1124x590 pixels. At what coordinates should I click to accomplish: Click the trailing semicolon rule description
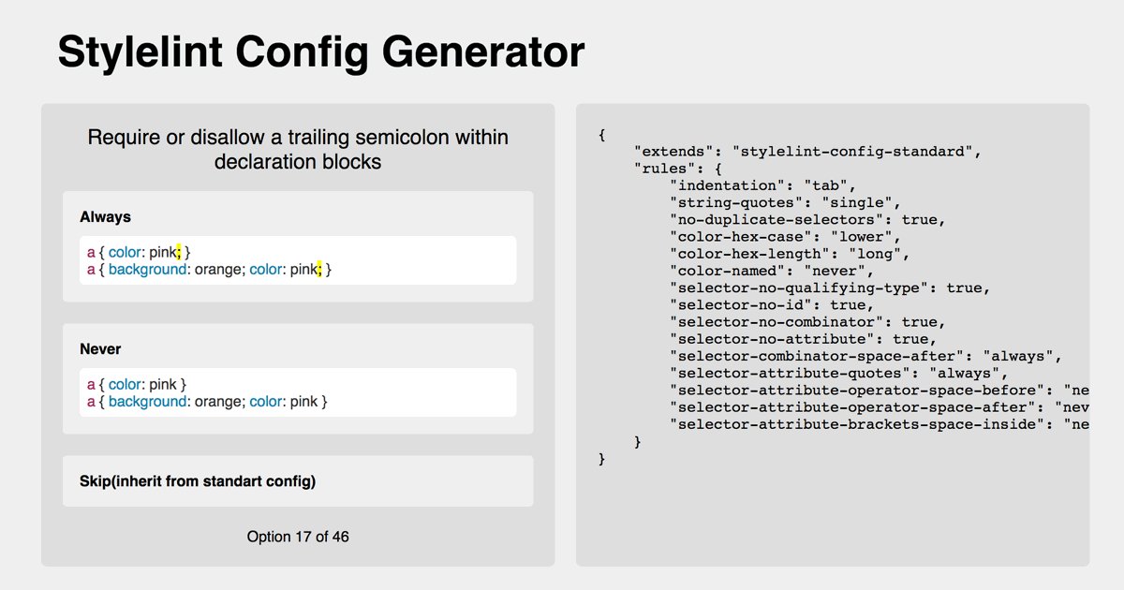coord(298,149)
